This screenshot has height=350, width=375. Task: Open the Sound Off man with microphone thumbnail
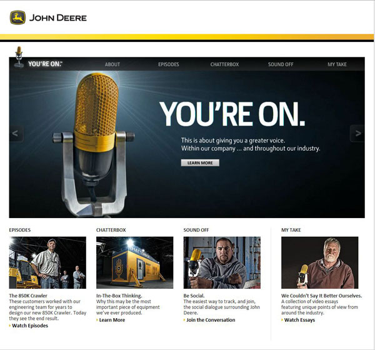pos(222,262)
